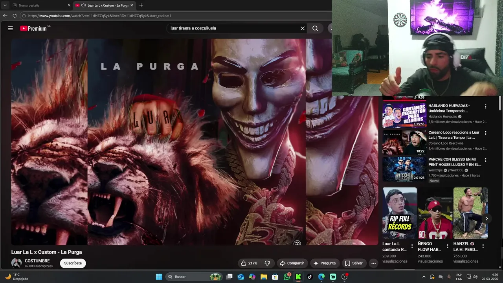
Task: View site information next to the URL
Action: (x=24, y=16)
